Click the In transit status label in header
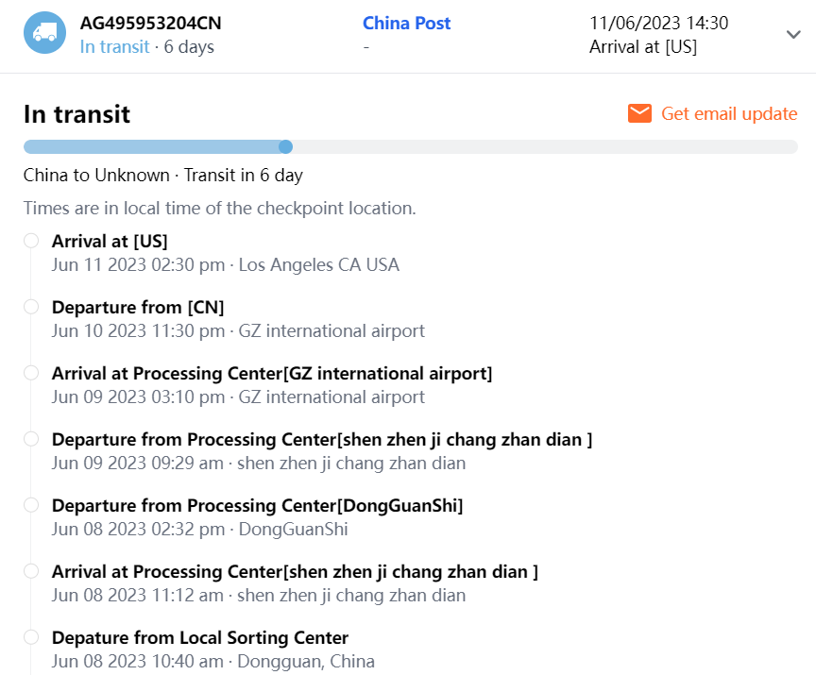816x675 pixels. (x=114, y=47)
